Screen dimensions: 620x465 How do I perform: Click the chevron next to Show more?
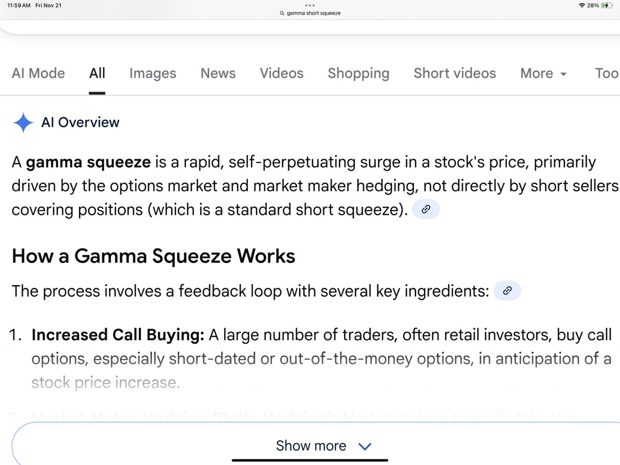pos(366,446)
